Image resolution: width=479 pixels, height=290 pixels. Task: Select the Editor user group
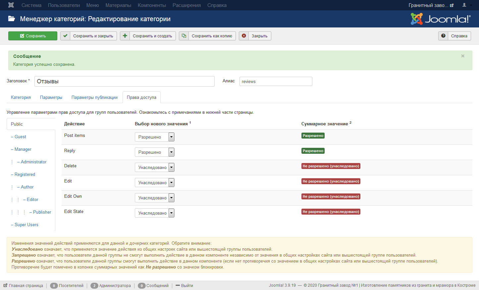coord(31,199)
